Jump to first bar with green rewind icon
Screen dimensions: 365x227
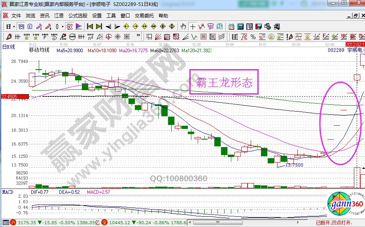90,26
